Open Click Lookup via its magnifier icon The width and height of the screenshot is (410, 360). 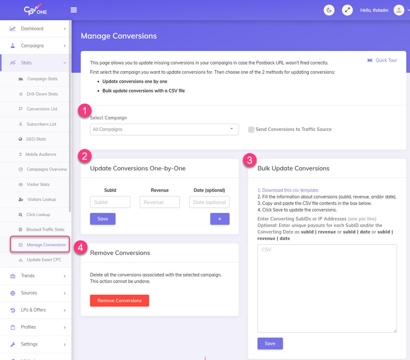tap(21, 214)
